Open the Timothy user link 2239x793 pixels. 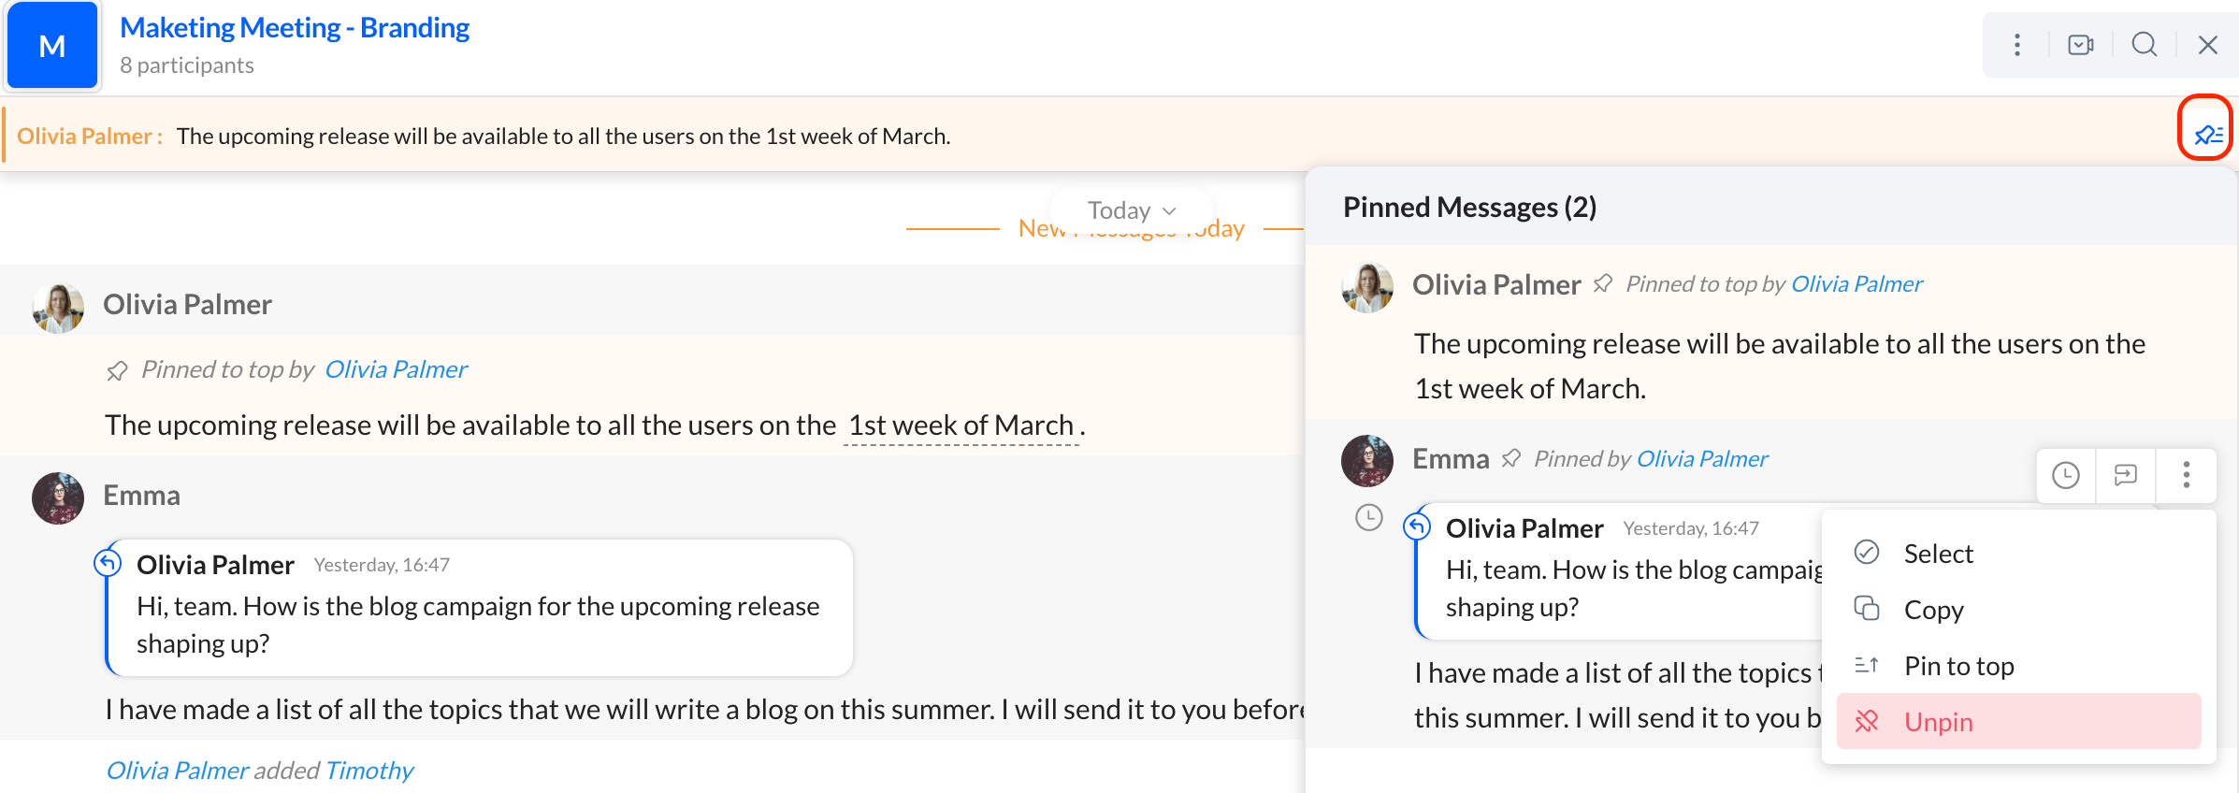click(x=368, y=771)
